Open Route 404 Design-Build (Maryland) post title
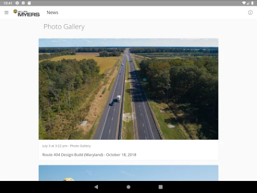Image resolution: width=257 pixels, height=193 pixels. tap(89, 155)
